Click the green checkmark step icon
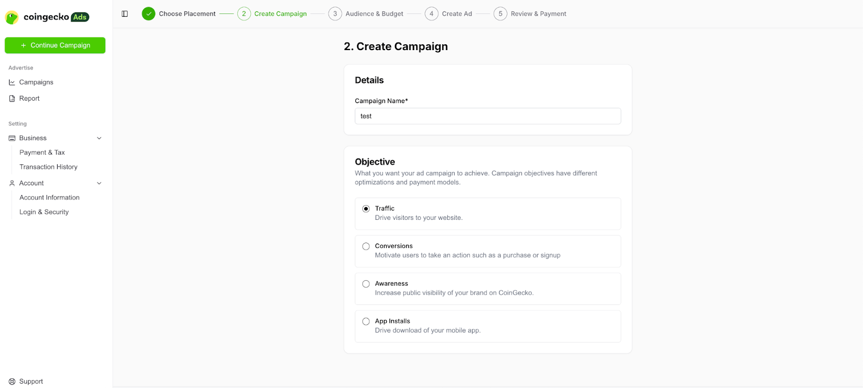 [148, 14]
